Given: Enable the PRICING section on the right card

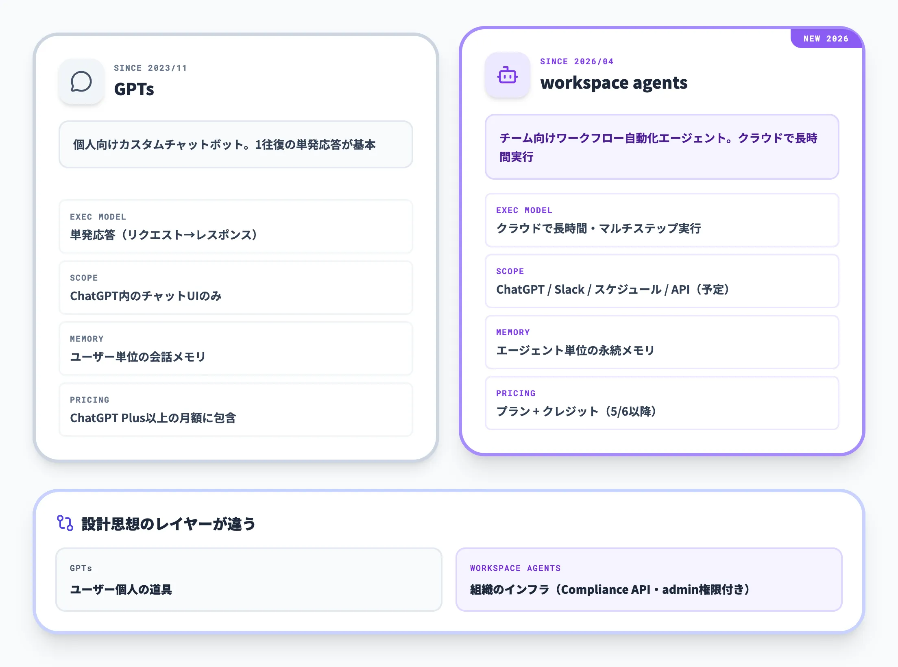Looking at the screenshot, I should click(x=662, y=403).
